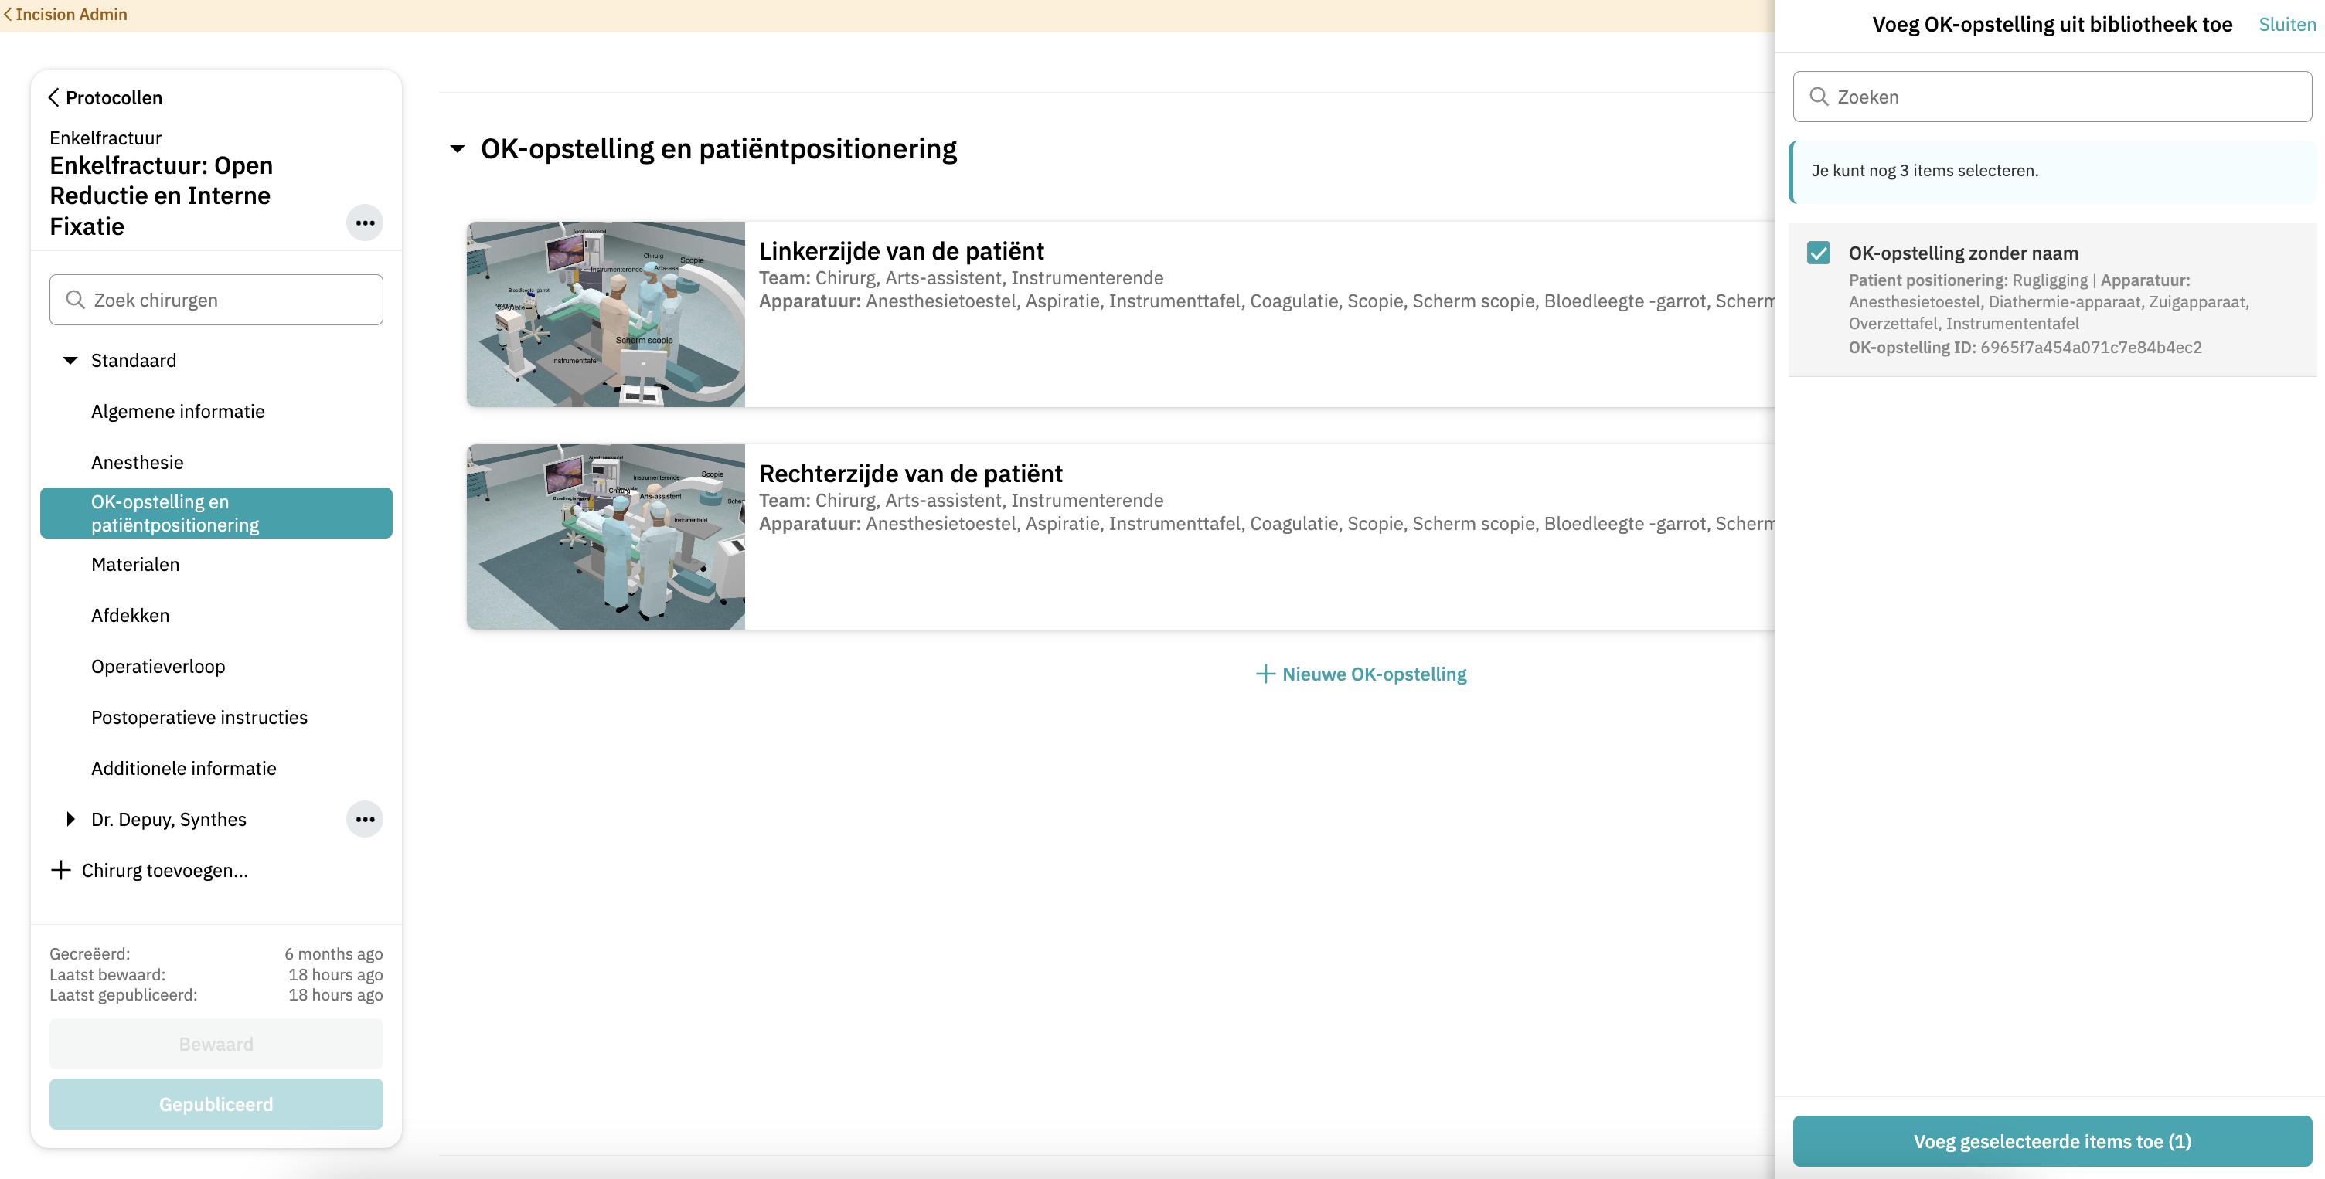Open the protocol title three-dots menu

(365, 223)
